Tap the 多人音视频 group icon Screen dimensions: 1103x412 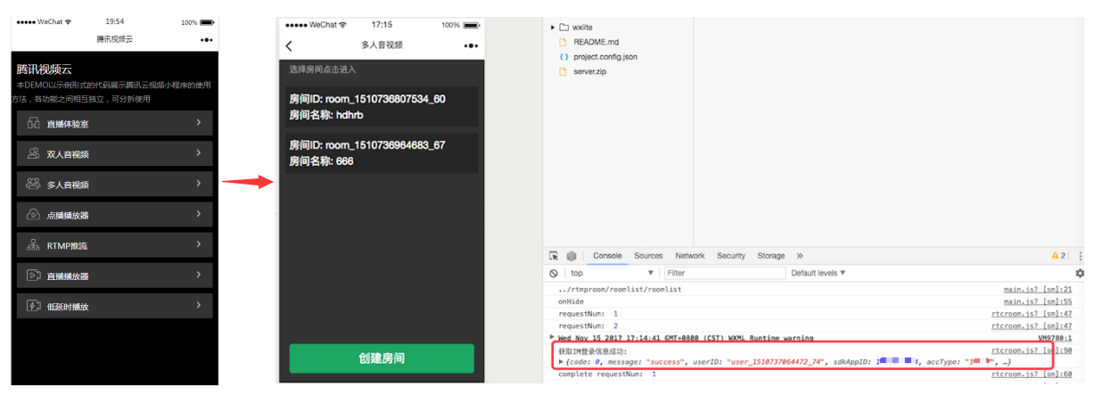click(33, 184)
